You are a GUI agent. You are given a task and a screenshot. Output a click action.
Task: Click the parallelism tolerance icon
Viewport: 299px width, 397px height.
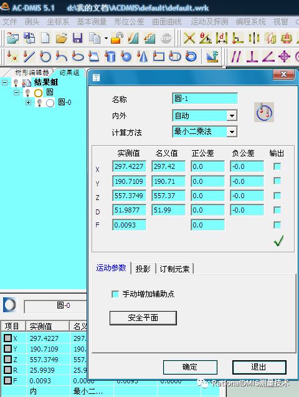(x=235, y=57)
